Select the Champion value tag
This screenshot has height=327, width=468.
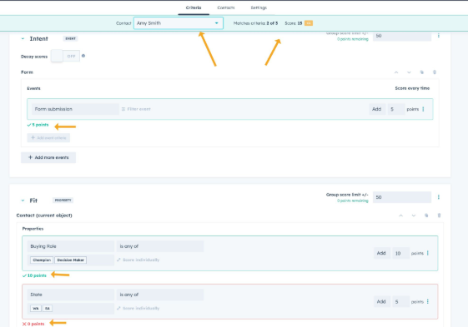point(42,260)
